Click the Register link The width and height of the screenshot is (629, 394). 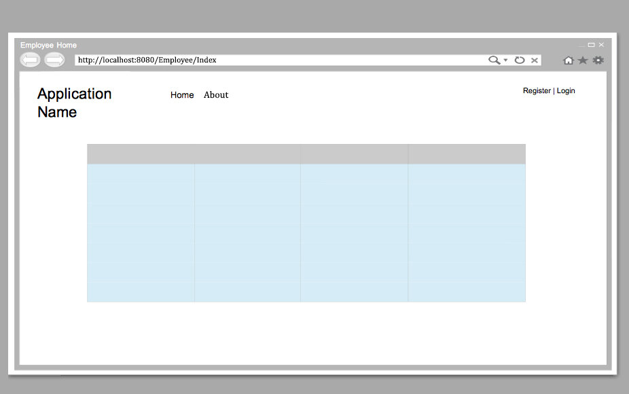pos(537,90)
